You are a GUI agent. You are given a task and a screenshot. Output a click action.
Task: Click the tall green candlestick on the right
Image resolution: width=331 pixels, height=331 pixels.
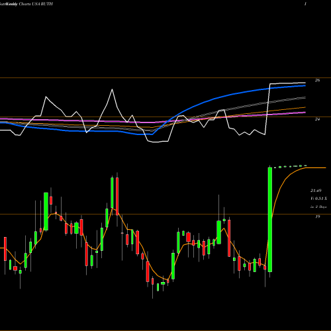tap(270, 220)
